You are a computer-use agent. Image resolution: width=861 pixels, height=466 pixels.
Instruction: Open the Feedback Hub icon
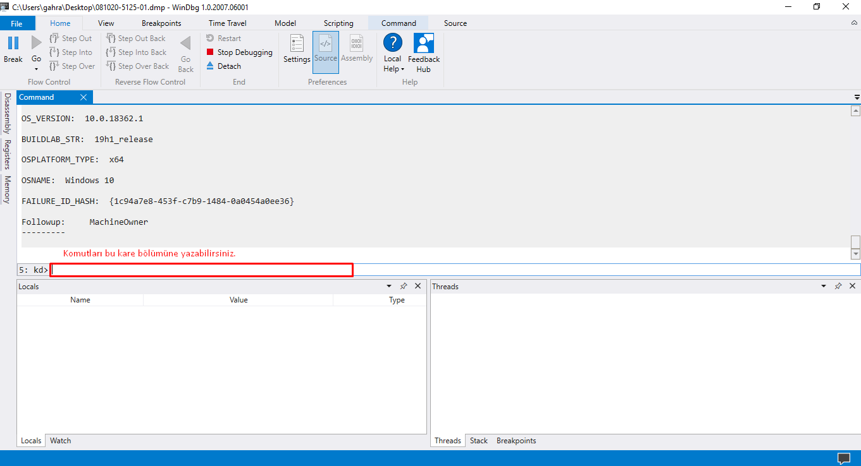click(x=423, y=43)
